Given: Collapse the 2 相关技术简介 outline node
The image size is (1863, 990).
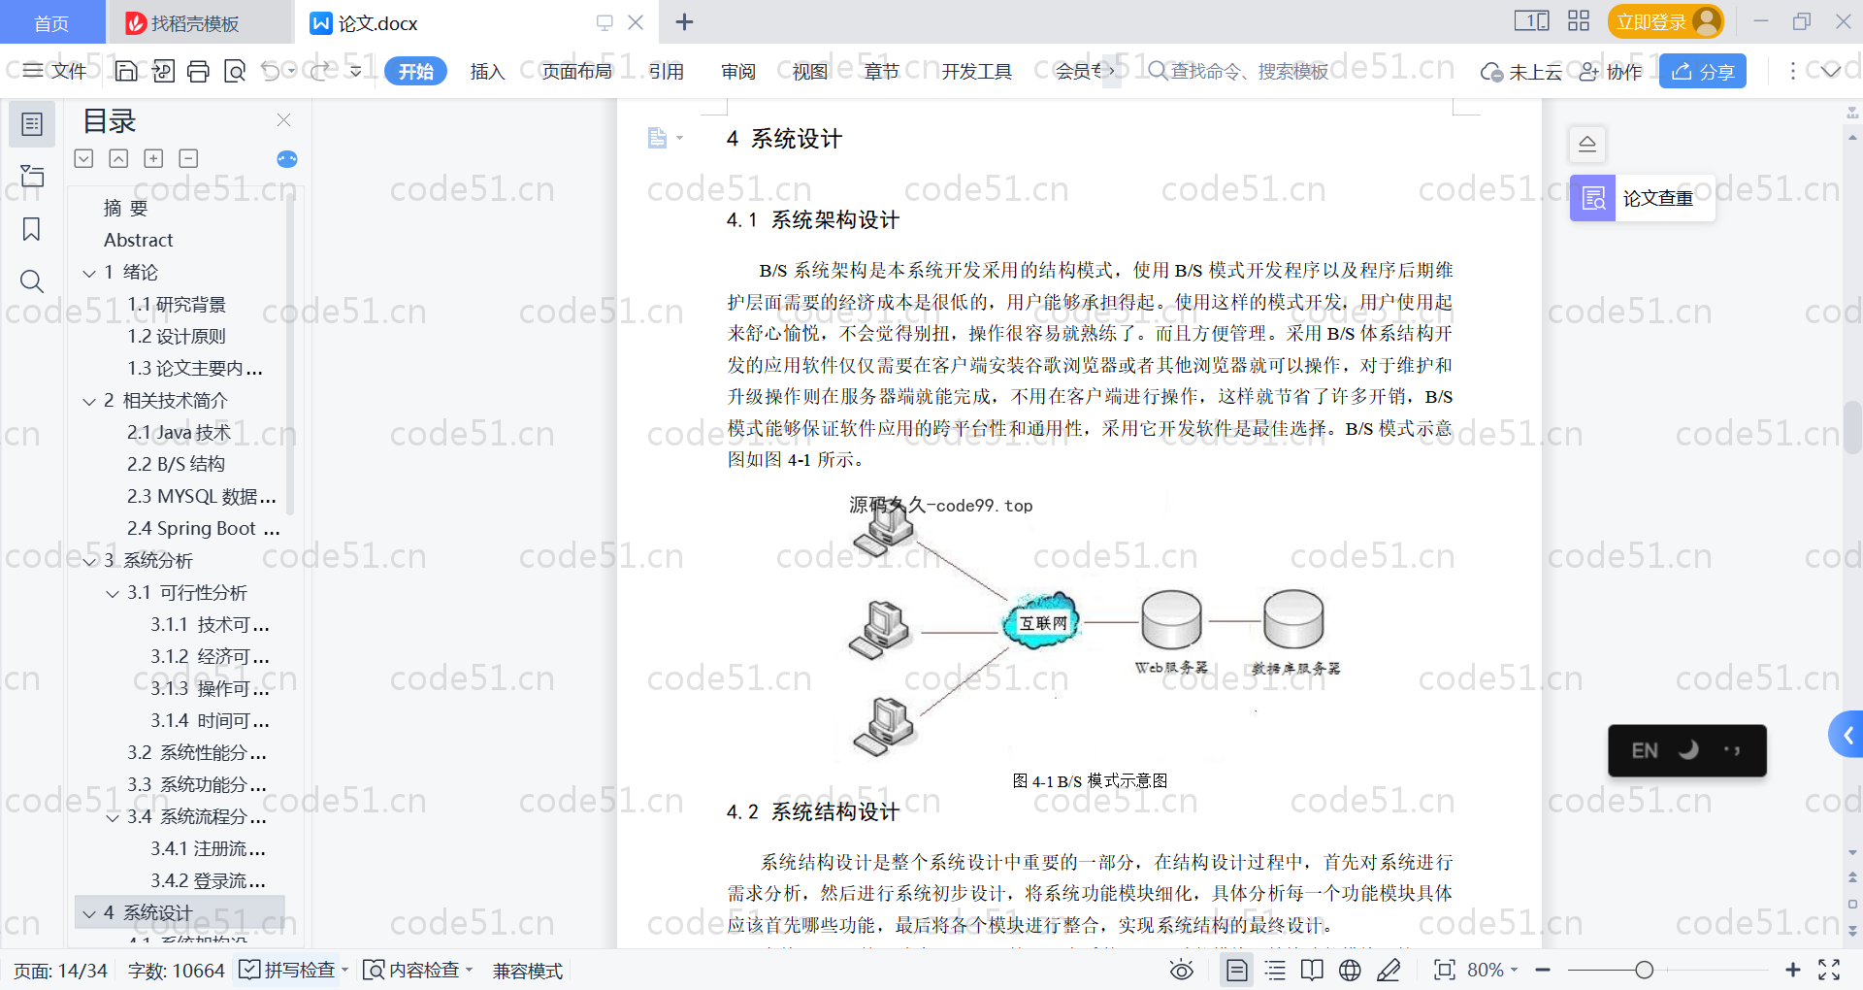Looking at the screenshot, I should point(89,401).
